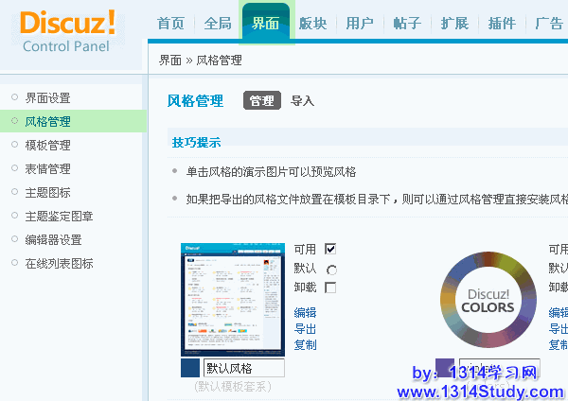Switch to the 导入 sub-tab
The height and width of the screenshot is (401, 568).
302,101
